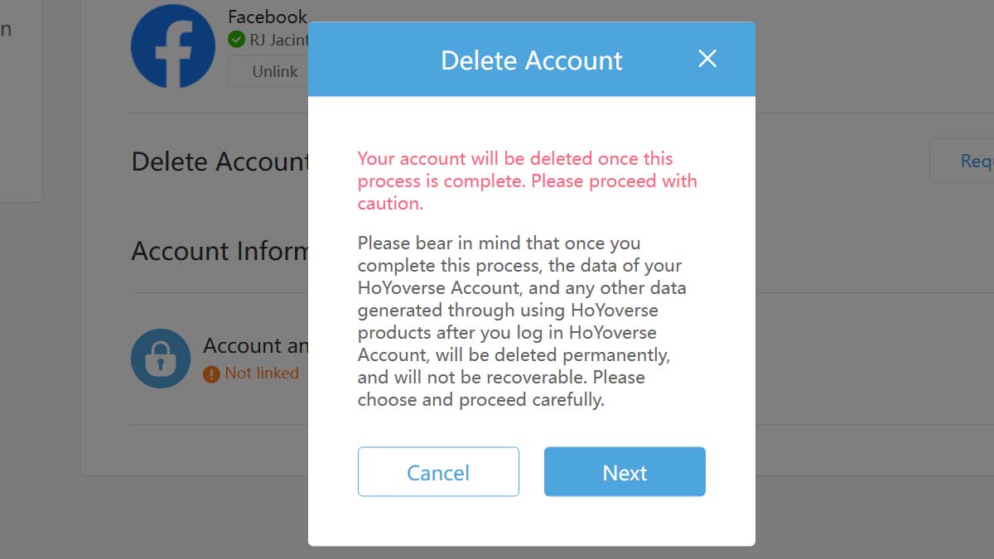Click the Facebook label text
This screenshot has height=559, width=994.
coord(267,17)
